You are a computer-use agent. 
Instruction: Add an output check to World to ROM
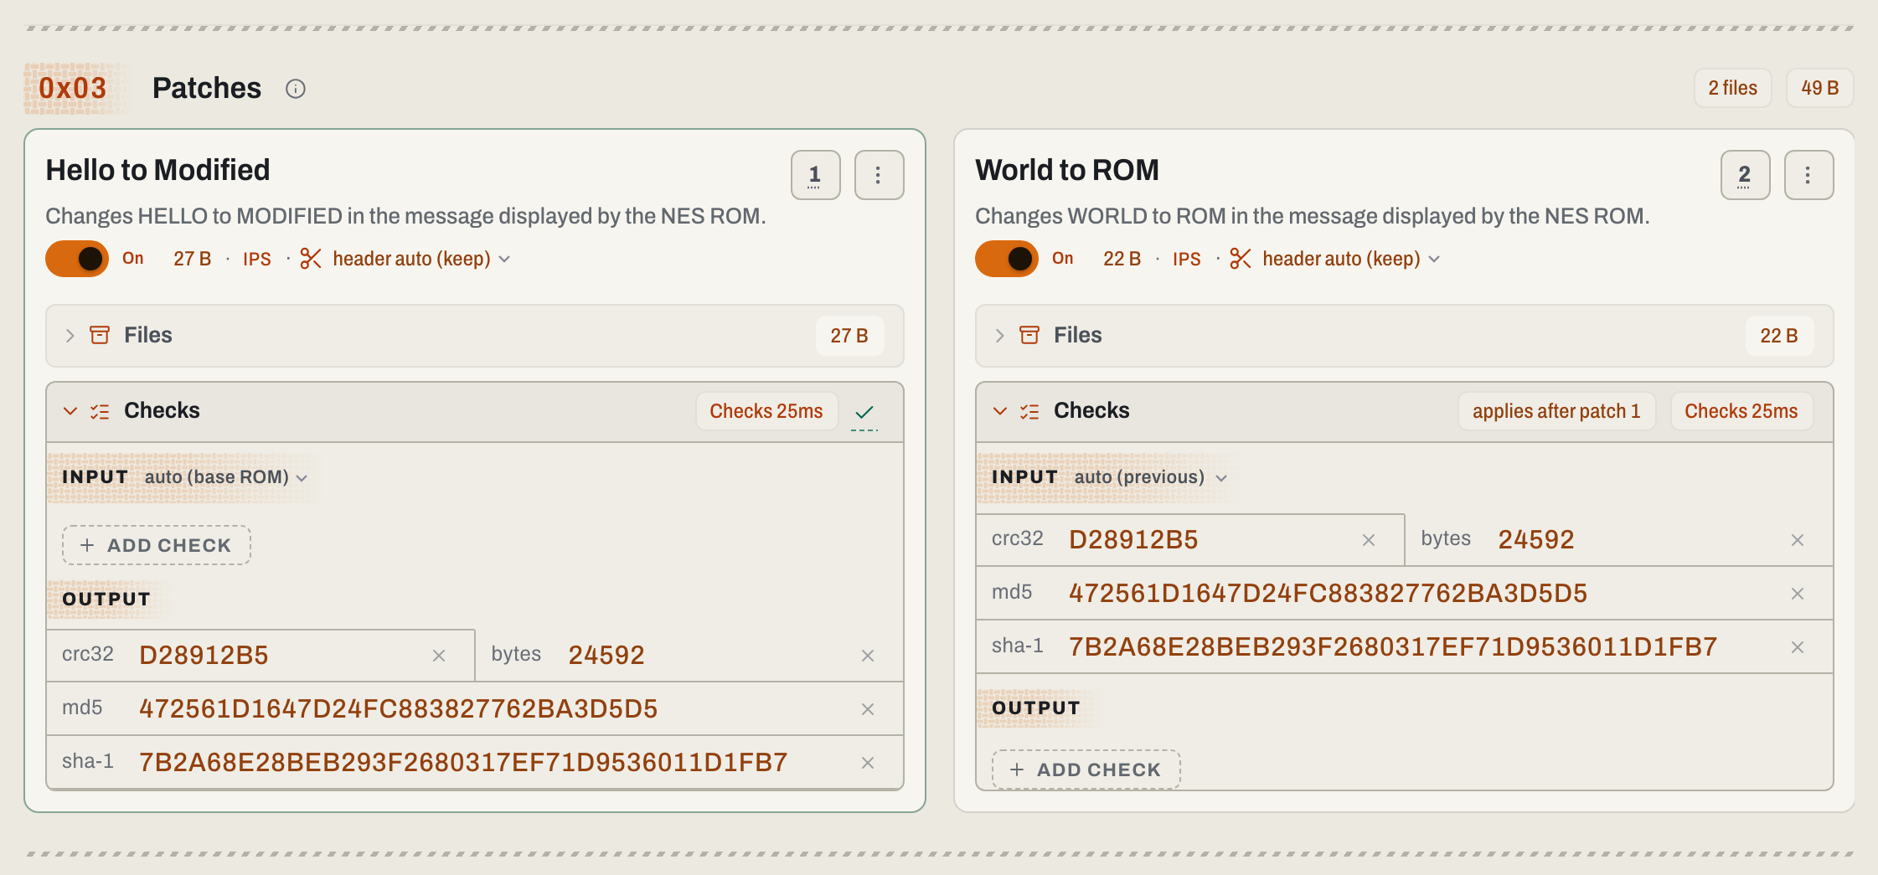1086,769
